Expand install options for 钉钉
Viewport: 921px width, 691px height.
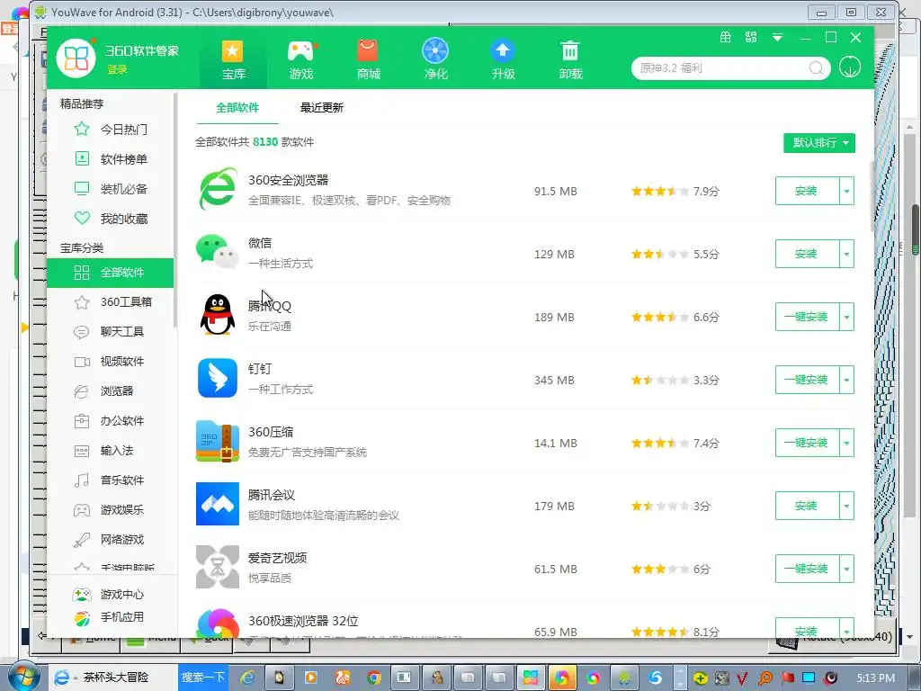pos(846,380)
